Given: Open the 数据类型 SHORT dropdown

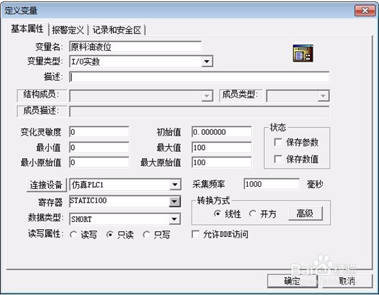Looking at the screenshot, I should tap(175, 219).
